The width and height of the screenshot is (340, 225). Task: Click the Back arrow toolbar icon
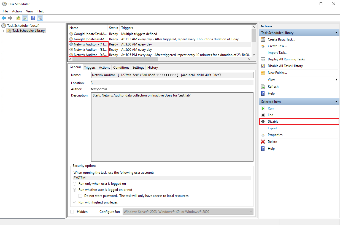4,18
